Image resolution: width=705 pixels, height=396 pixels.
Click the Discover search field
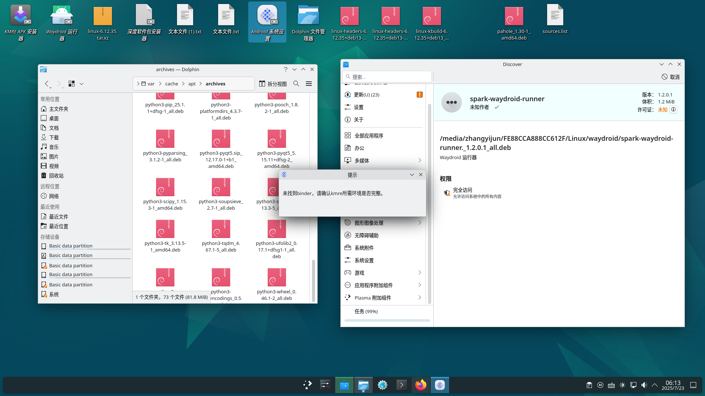click(x=387, y=77)
